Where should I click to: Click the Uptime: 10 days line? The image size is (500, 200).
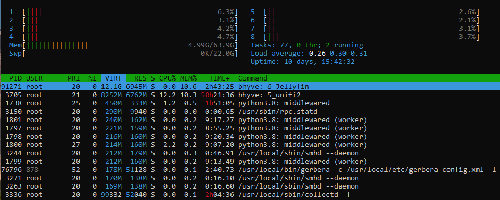click(x=303, y=62)
